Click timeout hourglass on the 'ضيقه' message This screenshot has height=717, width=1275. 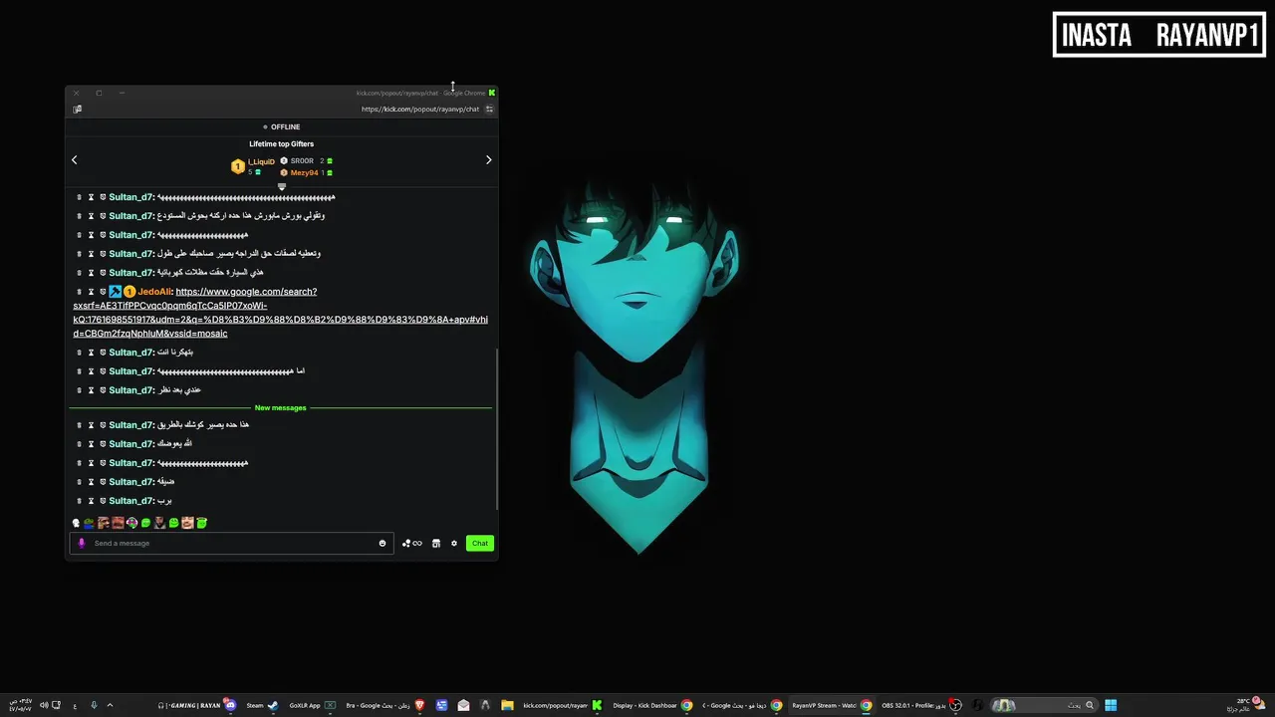[x=91, y=482]
